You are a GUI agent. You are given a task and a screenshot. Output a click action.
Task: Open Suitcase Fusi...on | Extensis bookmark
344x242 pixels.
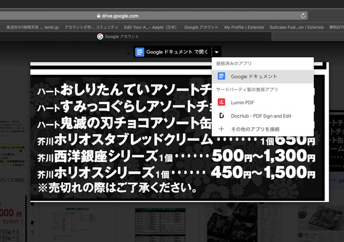(x=296, y=27)
